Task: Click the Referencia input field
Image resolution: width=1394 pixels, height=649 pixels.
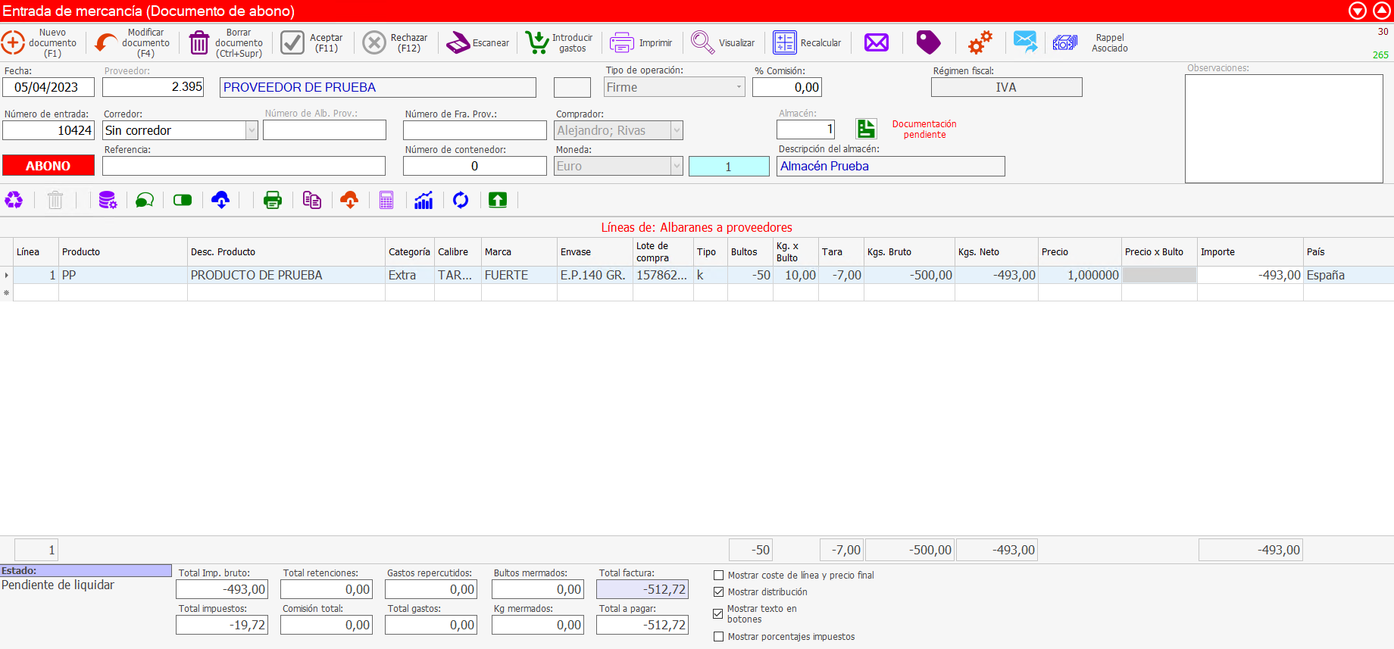Action: [243, 167]
